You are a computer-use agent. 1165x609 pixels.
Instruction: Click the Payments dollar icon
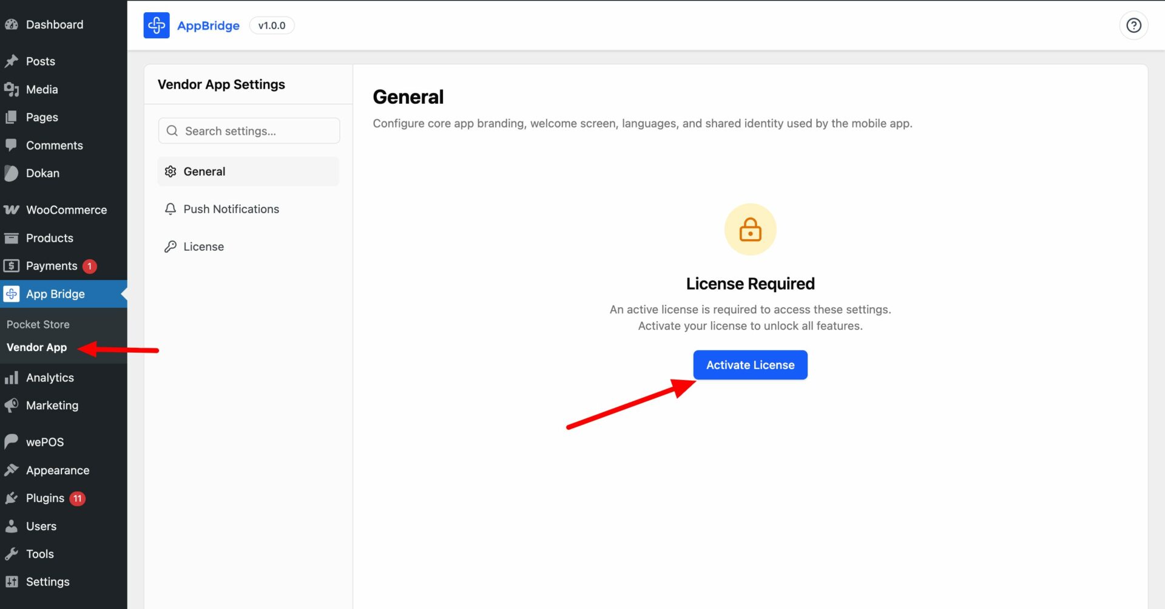[x=12, y=266]
